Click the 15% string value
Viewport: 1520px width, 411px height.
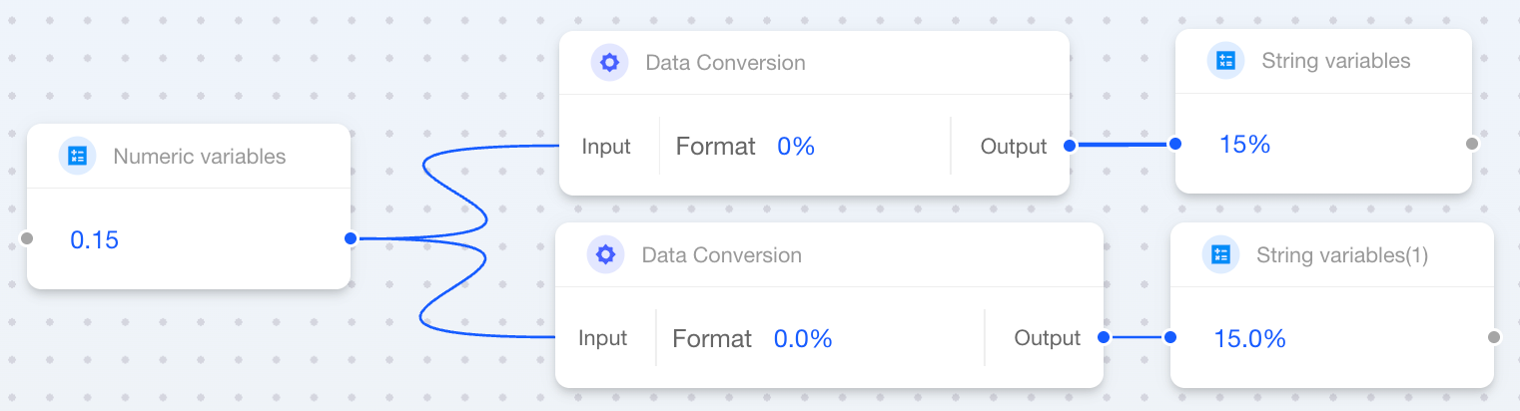pyautogui.click(x=1244, y=145)
